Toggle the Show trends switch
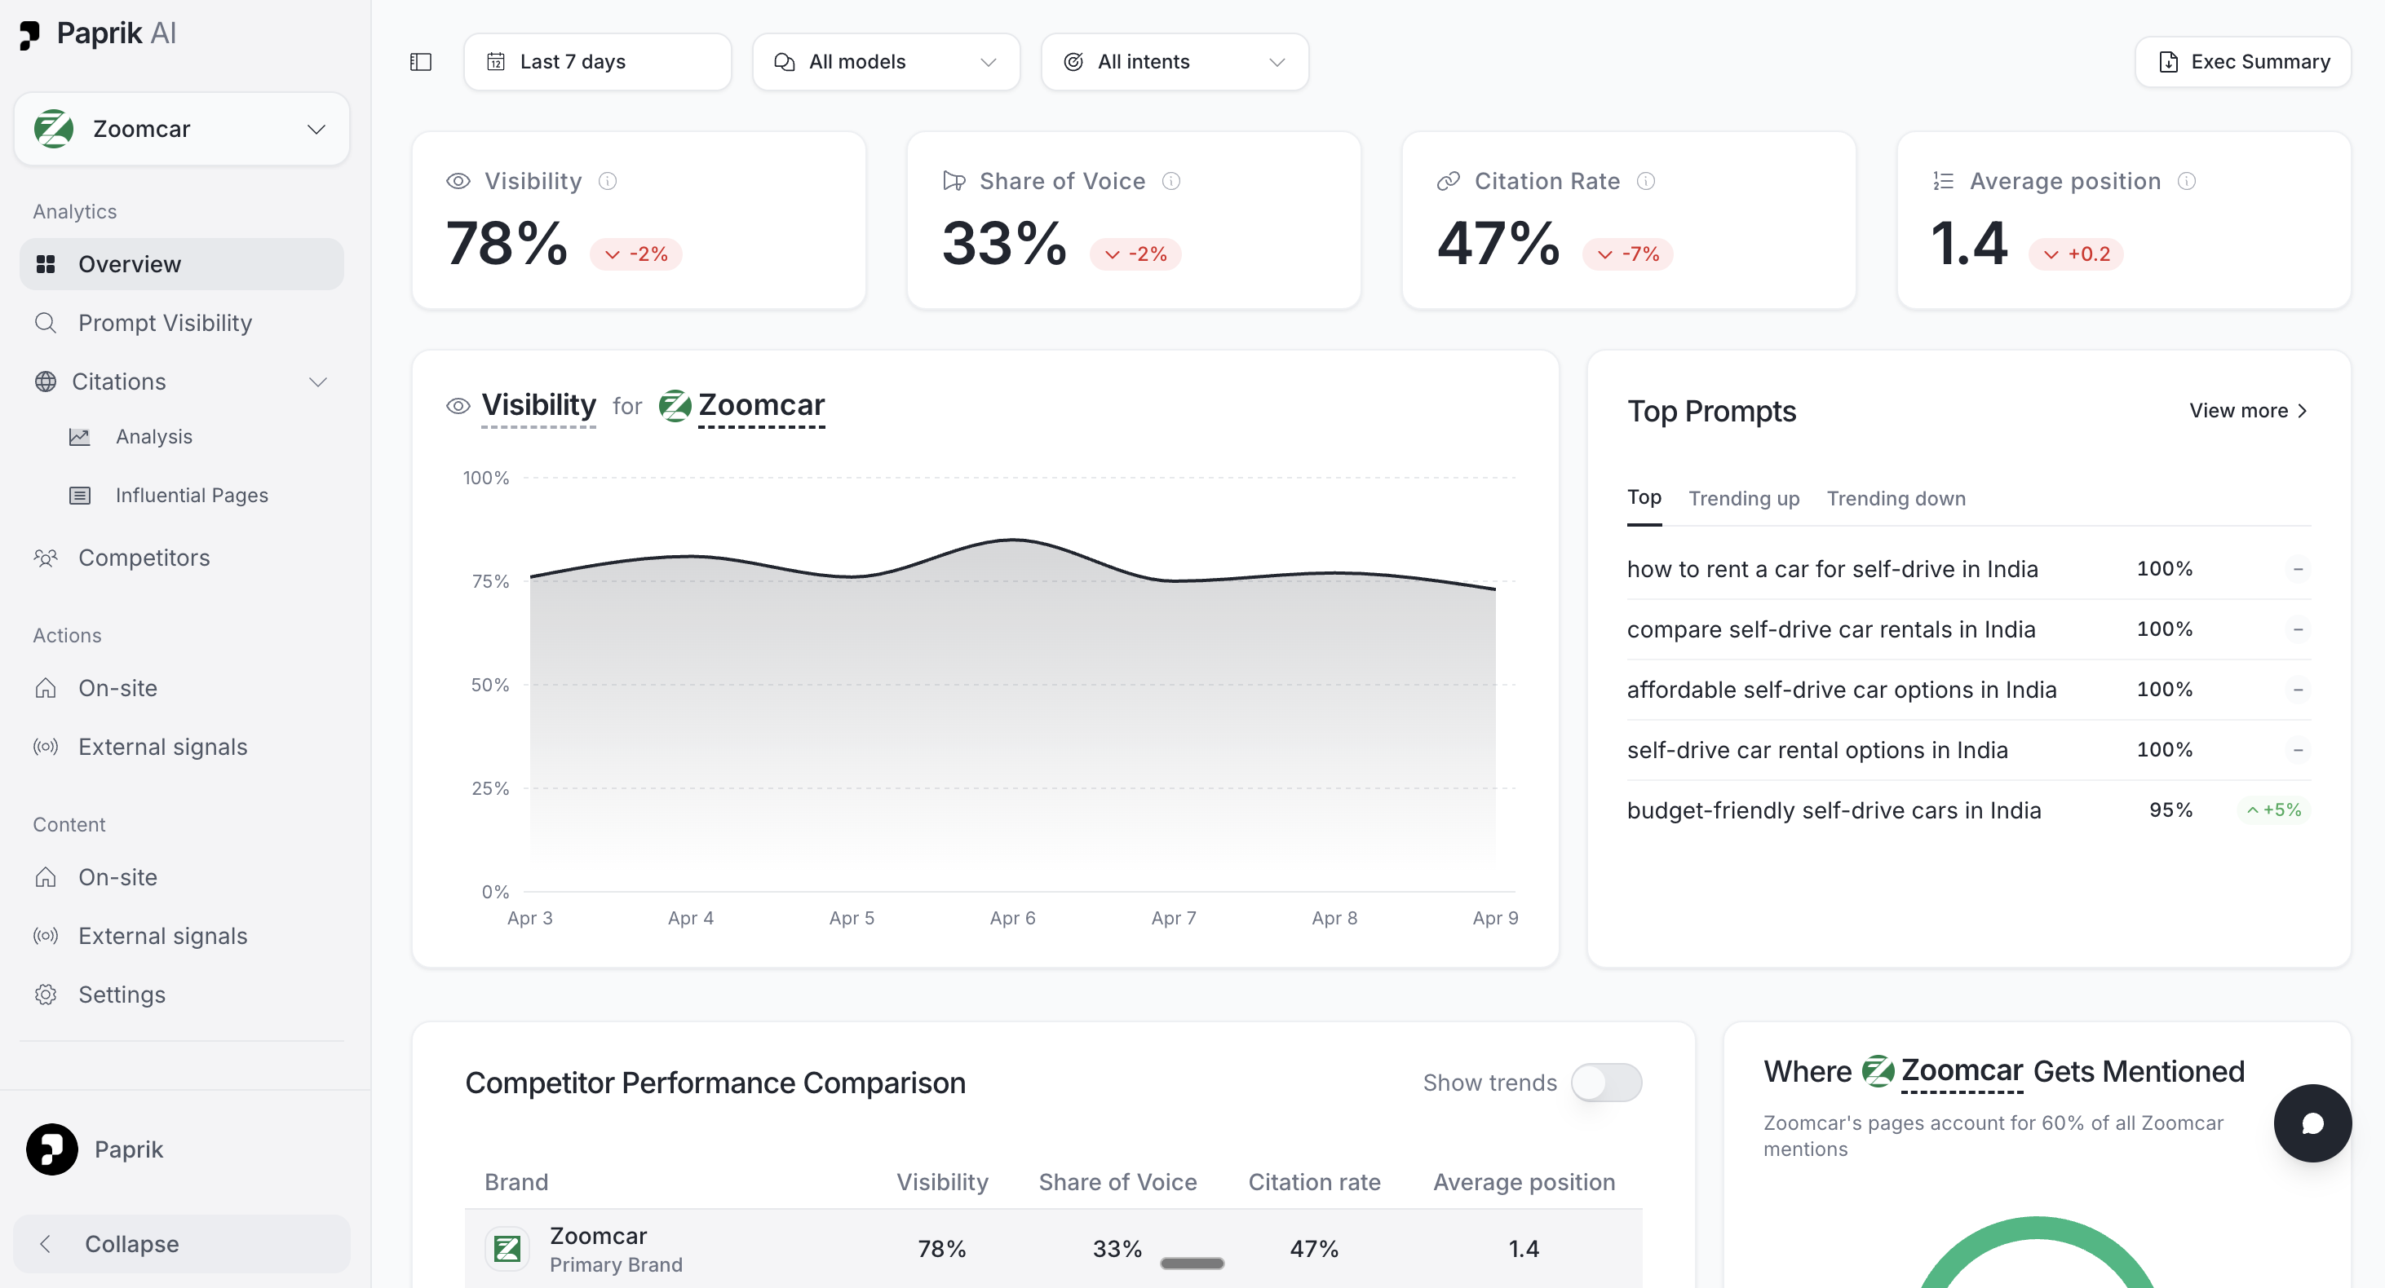The width and height of the screenshot is (2385, 1288). [1606, 1083]
